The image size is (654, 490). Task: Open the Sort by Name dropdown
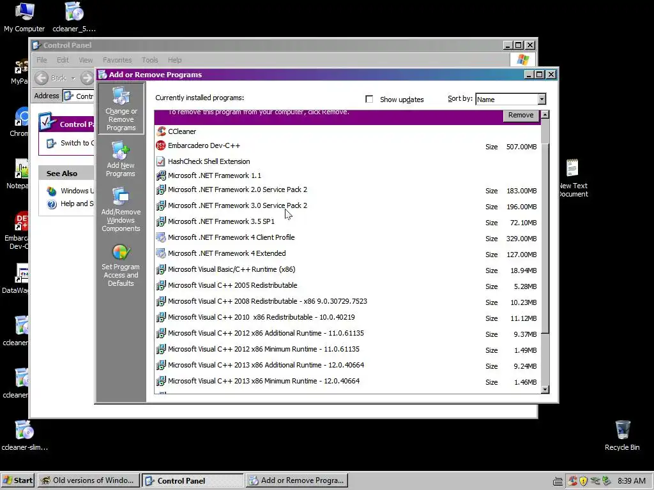coord(542,99)
